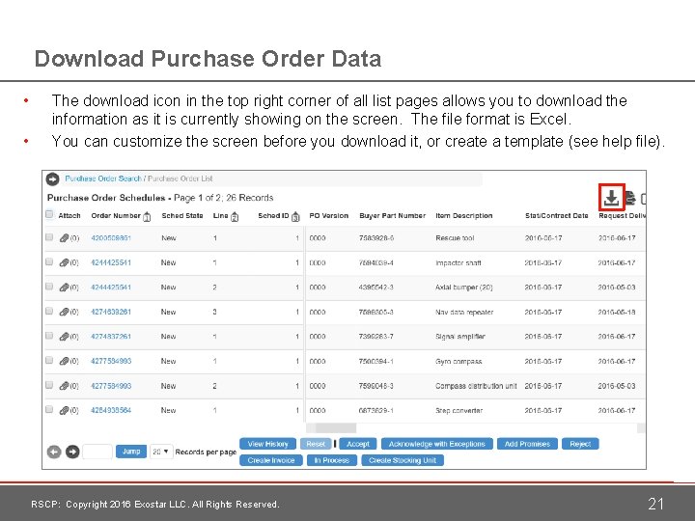Check the Axial bumper (20) row checkbox
The image size is (695, 521).
pos(49,287)
